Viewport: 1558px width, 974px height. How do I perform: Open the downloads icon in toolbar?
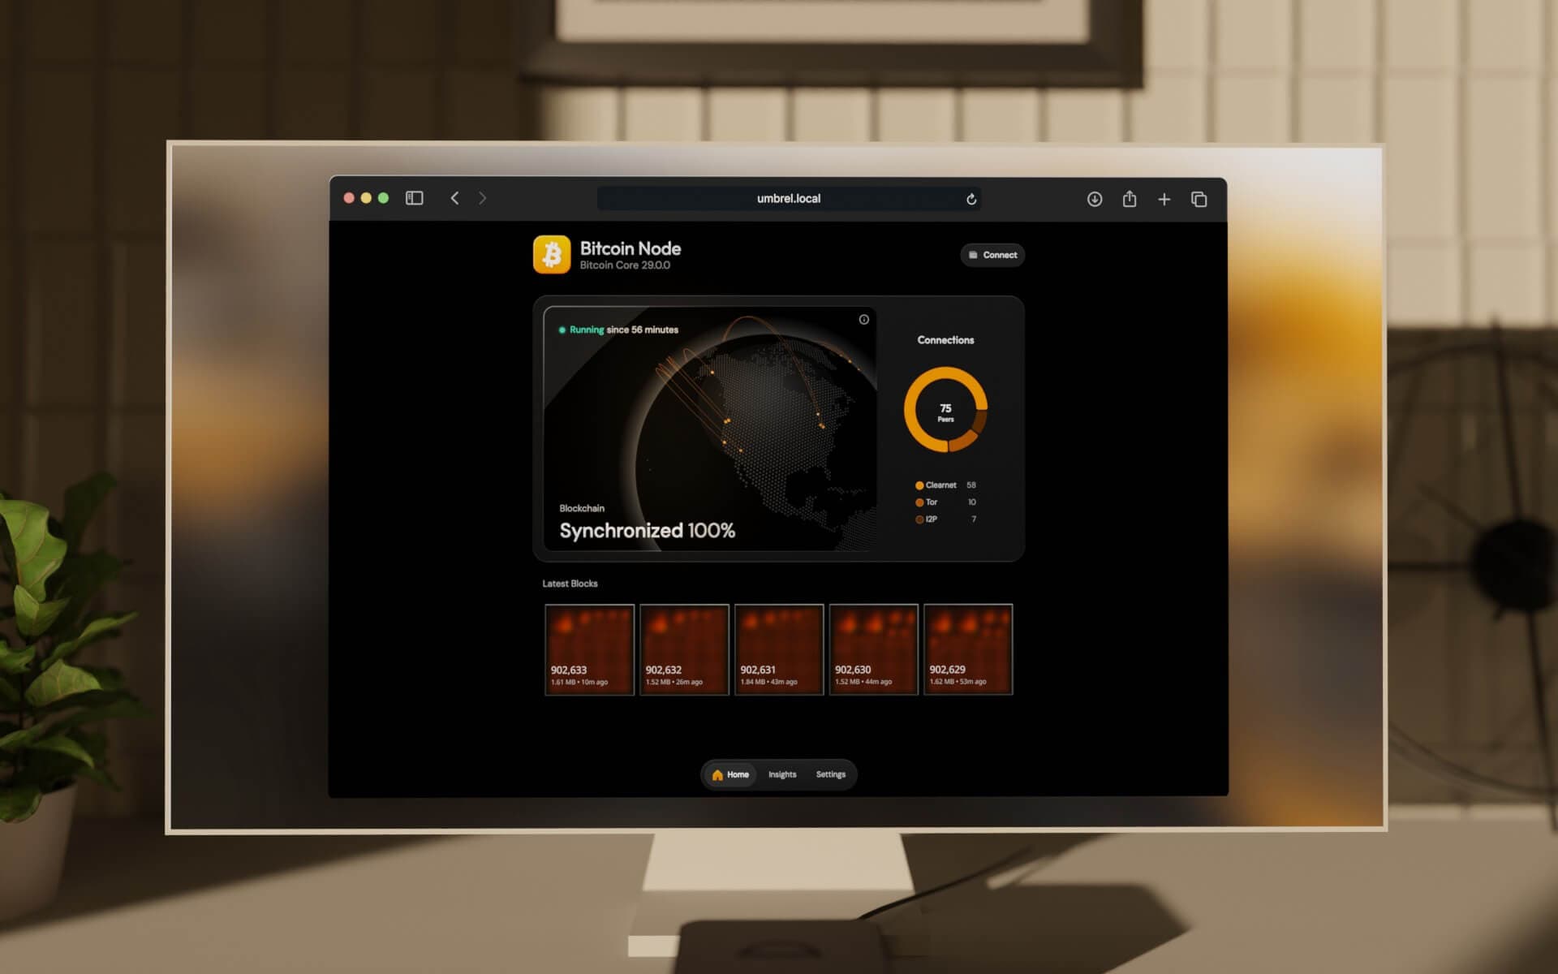[x=1095, y=199]
